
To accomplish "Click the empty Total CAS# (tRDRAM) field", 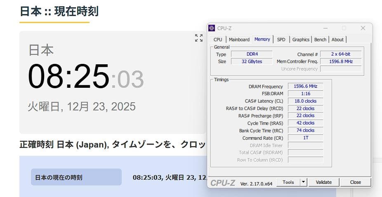I will tap(306, 152).
